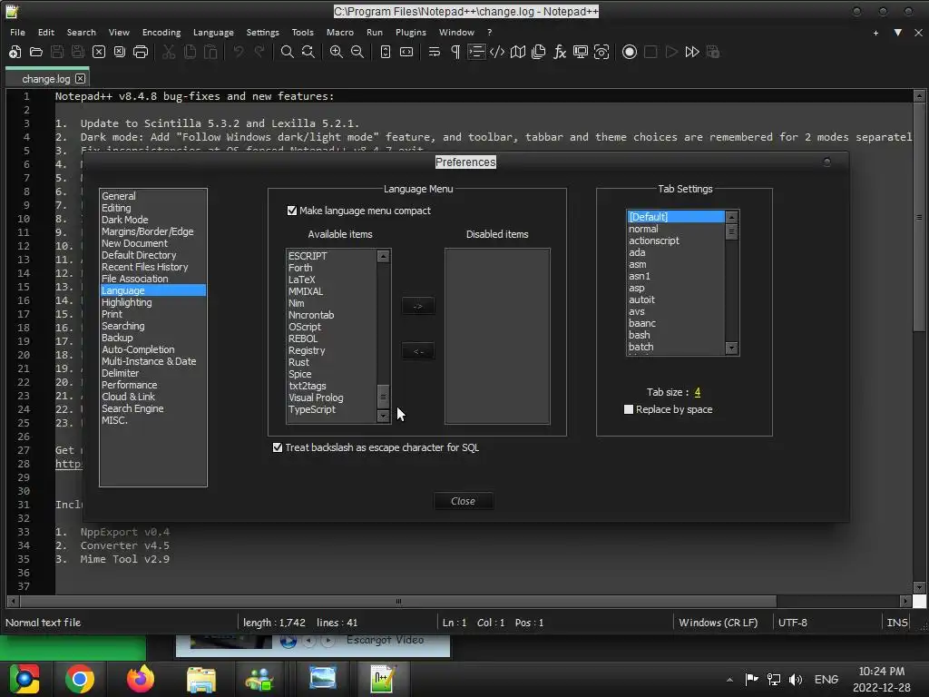
Task: Enable the Replace by space checkbox
Action: pyautogui.click(x=629, y=409)
